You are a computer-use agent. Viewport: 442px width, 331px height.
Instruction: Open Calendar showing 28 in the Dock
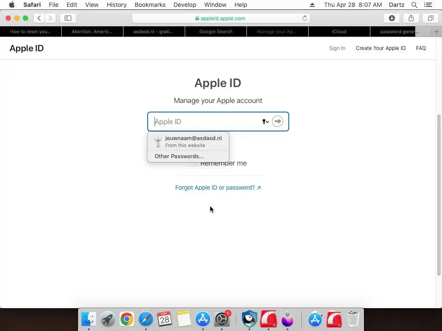click(164, 319)
